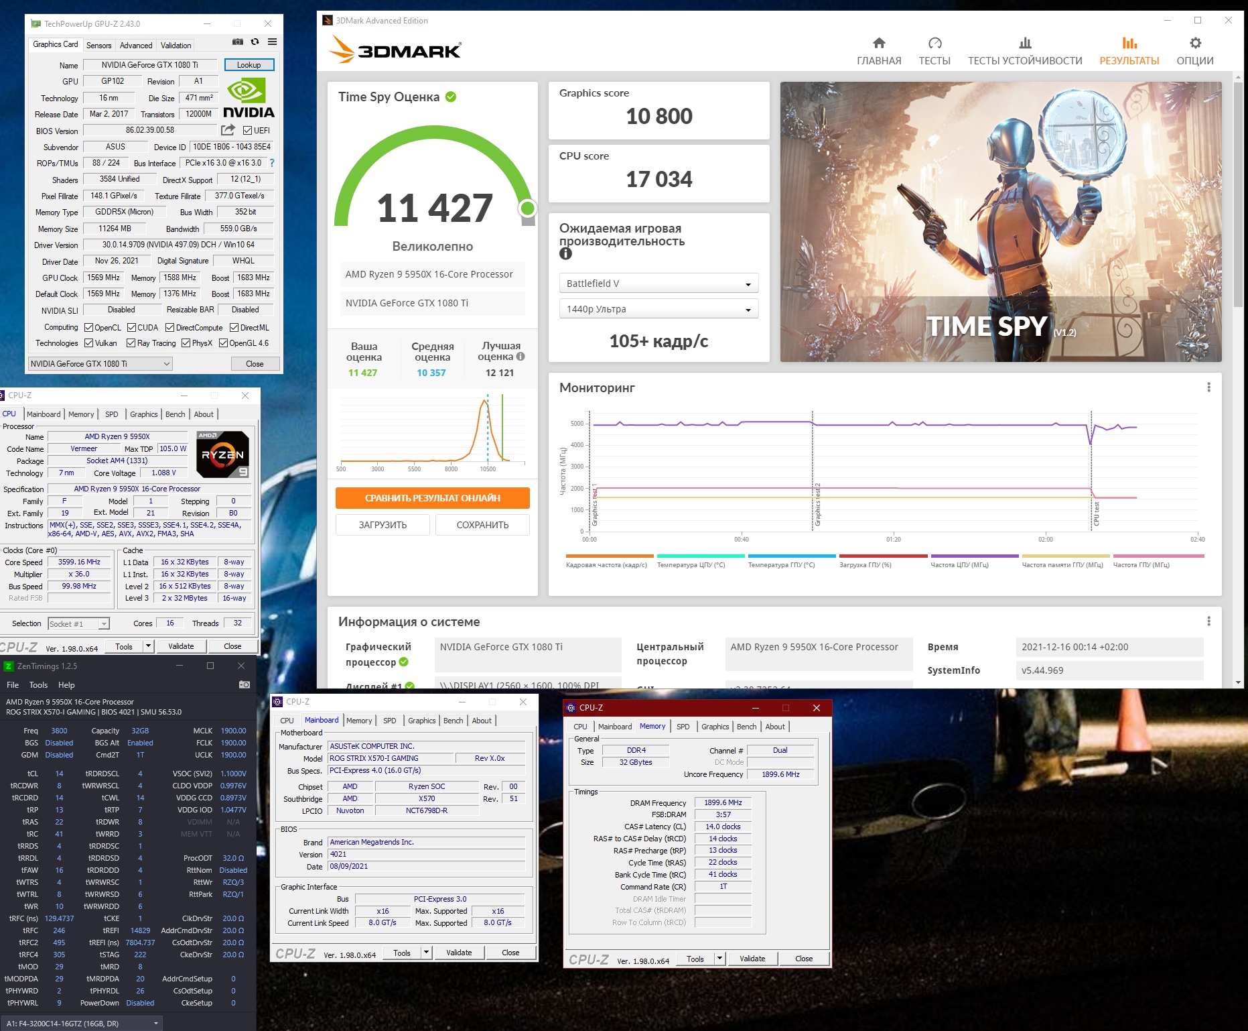Click the GPU-Z screenshot camera icon
Viewport: 1248px width, 1031px height.
point(237,42)
